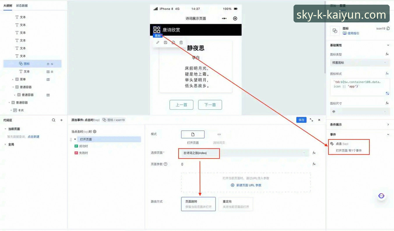The image size is (394, 231).
Task: Select the 图标 row in the outline tree
Action: tap(32, 64)
